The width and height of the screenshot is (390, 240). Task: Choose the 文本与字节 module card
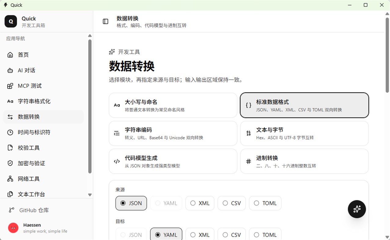(304, 133)
